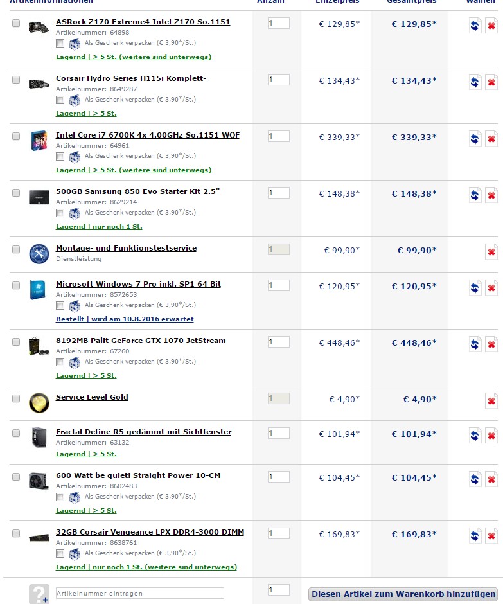The height and width of the screenshot is (604, 503).
Task: Click the Fractal Define R5 product thumbnail
Action: click(x=39, y=437)
